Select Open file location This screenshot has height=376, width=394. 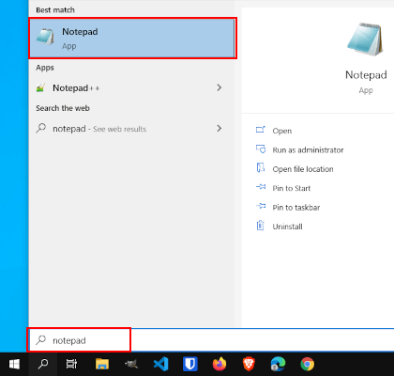pyautogui.click(x=303, y=169)
